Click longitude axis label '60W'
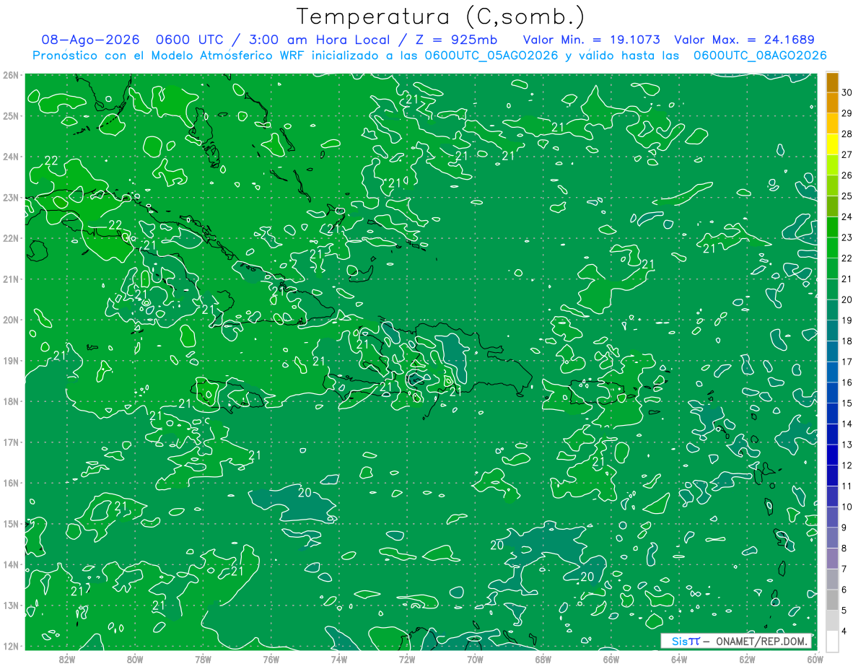Screen dimensions: 866x669 pyautogui.click(x=815, y=658)
